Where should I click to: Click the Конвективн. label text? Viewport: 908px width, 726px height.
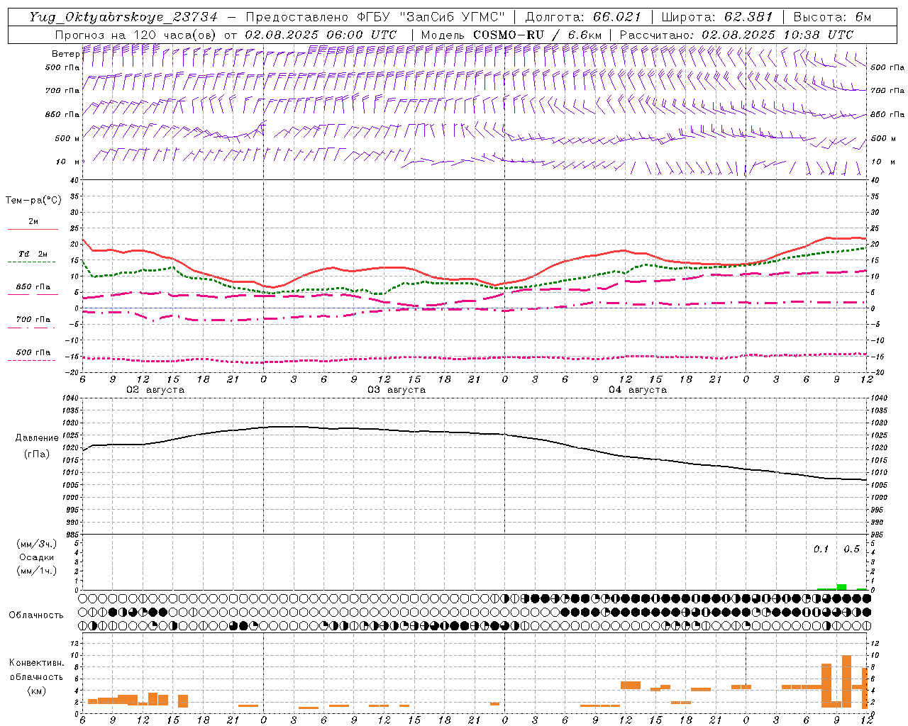pyautogui.click(x=37, y=663)
